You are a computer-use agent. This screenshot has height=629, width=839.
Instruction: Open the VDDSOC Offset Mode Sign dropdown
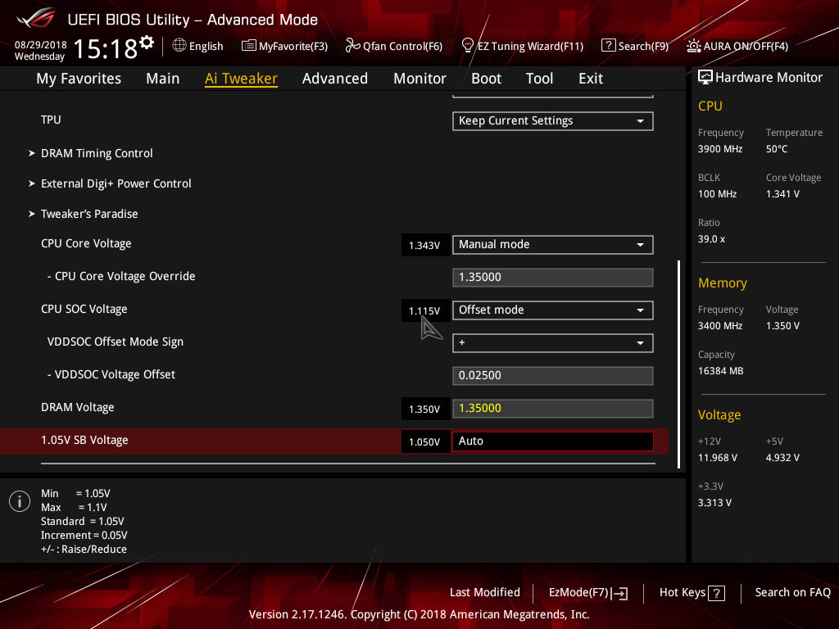point(553,343)
